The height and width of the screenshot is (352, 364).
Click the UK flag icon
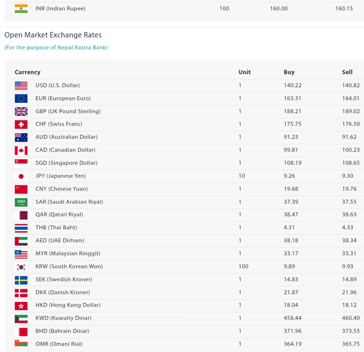21,111
